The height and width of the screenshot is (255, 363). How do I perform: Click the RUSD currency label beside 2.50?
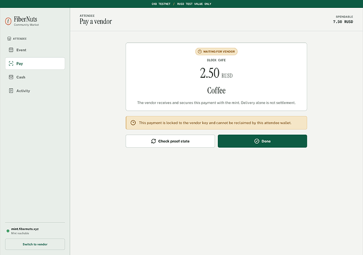(x=227, y=76)
